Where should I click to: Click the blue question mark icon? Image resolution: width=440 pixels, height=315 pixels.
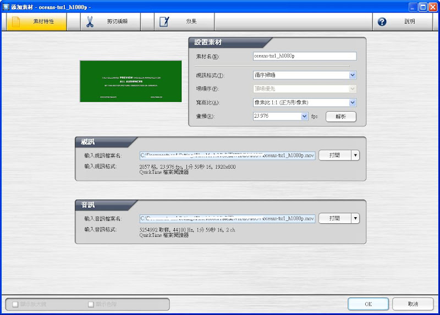382,21
